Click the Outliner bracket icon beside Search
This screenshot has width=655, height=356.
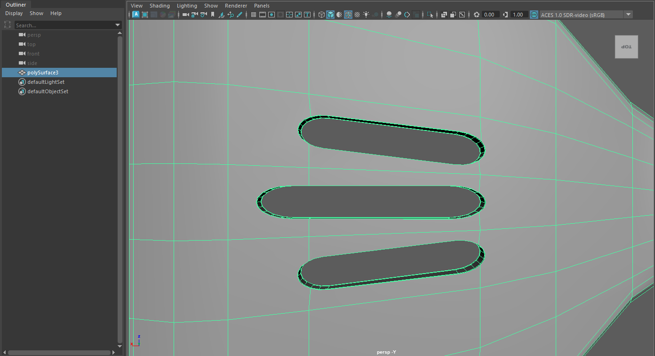[x=8, y=25]
